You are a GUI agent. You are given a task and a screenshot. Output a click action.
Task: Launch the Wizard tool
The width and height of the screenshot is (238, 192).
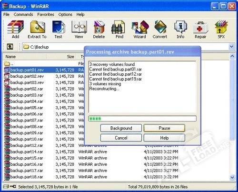[139, 30]
